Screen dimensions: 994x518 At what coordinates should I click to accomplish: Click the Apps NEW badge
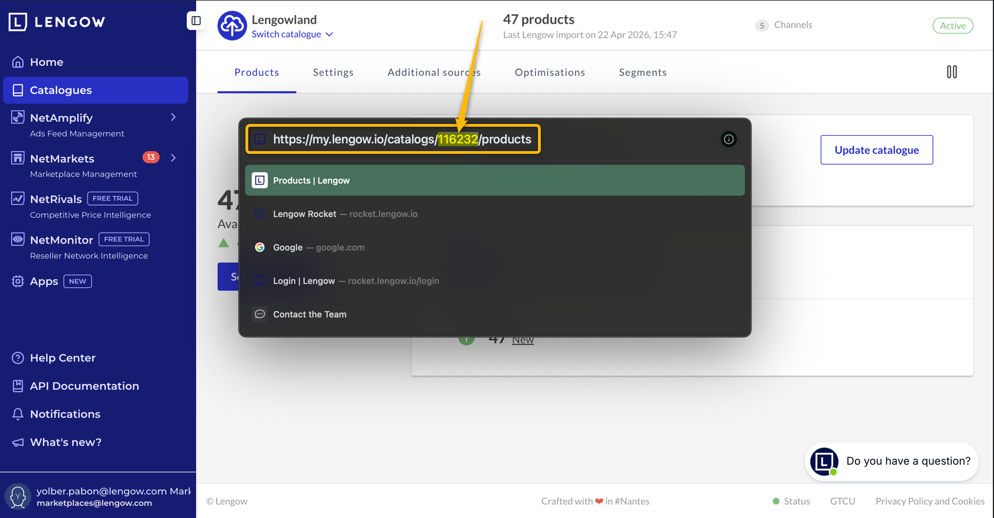click(x=78, y=281)
